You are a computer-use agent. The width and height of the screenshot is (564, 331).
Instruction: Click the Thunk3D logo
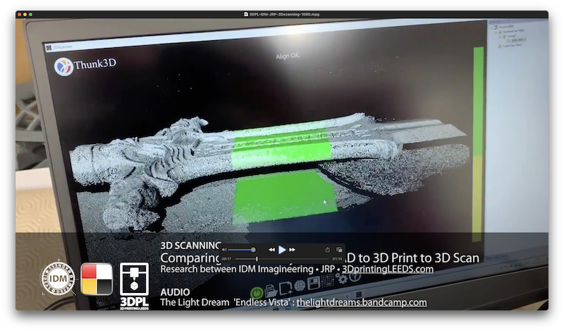tap(85, 66)
